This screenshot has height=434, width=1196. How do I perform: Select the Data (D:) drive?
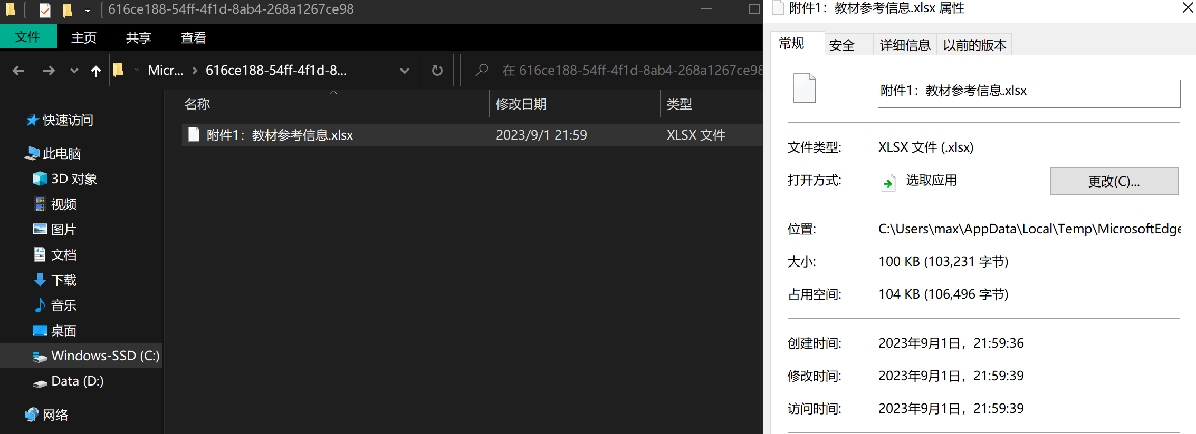tap(68, 381)
